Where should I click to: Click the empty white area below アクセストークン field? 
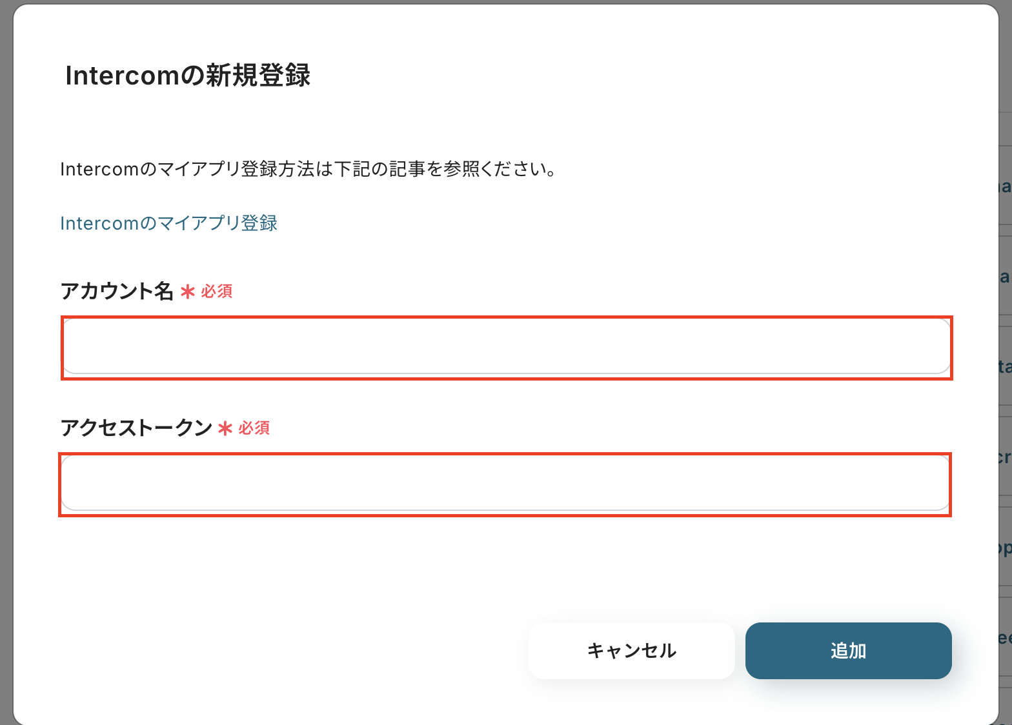pos(503,561)
